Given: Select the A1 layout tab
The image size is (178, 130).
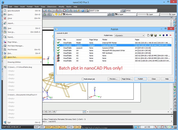Looking at the screenshot, I should 50,112.
